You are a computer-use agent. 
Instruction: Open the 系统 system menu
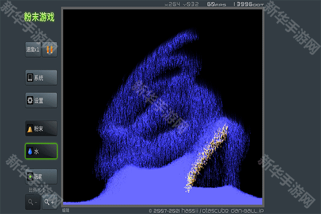[x=41, y=78]
